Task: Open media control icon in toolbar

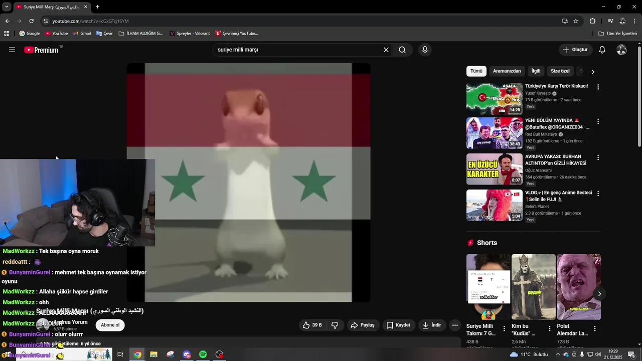Action: (610, 21)
